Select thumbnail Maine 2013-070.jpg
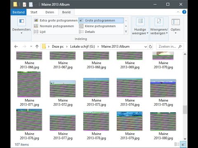 pyautogui.click(x=163, y=55)
